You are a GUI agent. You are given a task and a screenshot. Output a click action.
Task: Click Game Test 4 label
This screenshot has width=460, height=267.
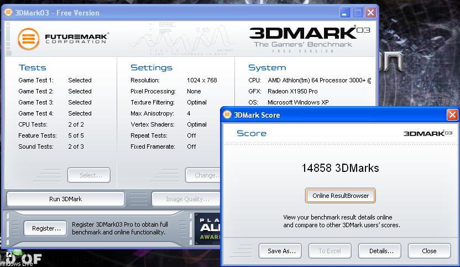point(36,113)
